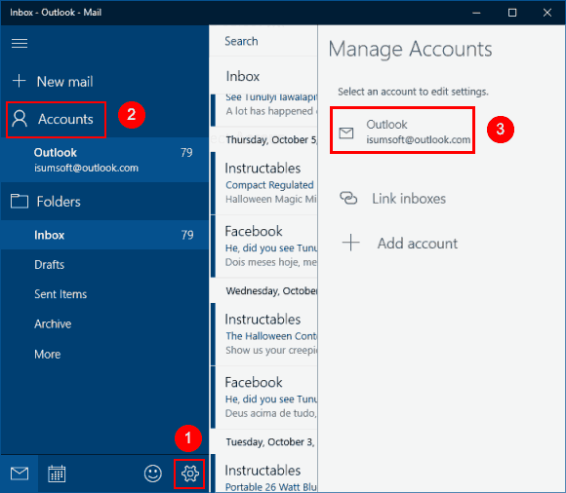Select Outlook account in Manage Accounts
This screenshot has width=566, height=493.
click(x=402, y=131)
